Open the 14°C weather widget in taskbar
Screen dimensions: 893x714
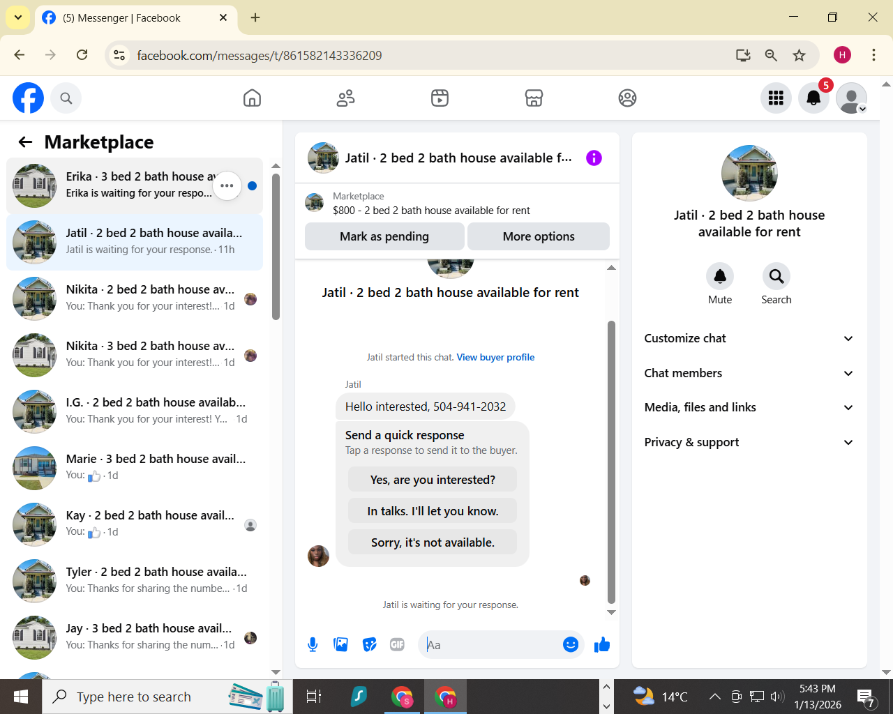point(660,697)
